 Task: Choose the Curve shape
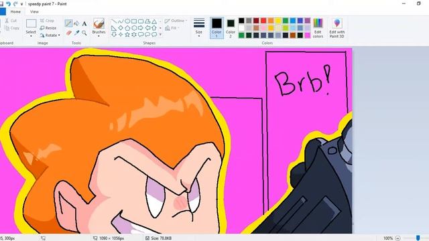tap(121, 21)
